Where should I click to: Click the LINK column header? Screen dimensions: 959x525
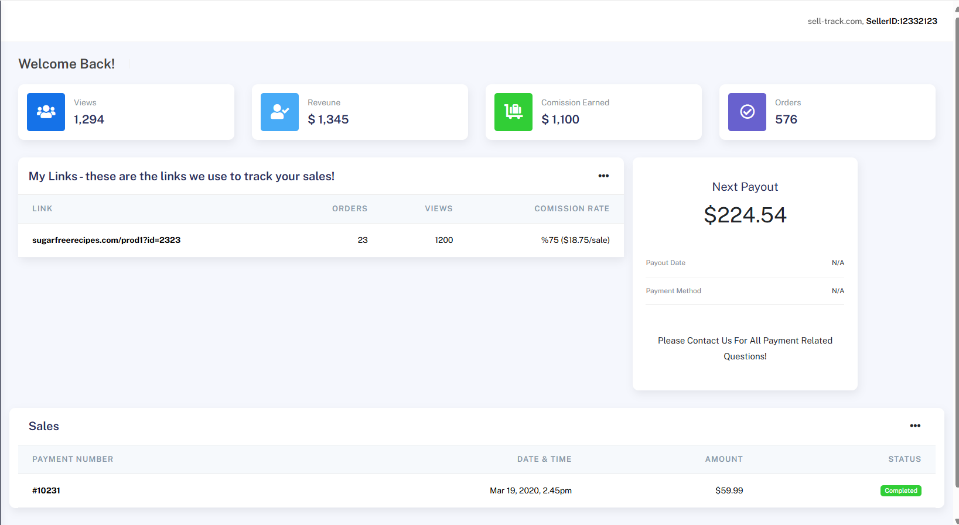coord(42,208)
